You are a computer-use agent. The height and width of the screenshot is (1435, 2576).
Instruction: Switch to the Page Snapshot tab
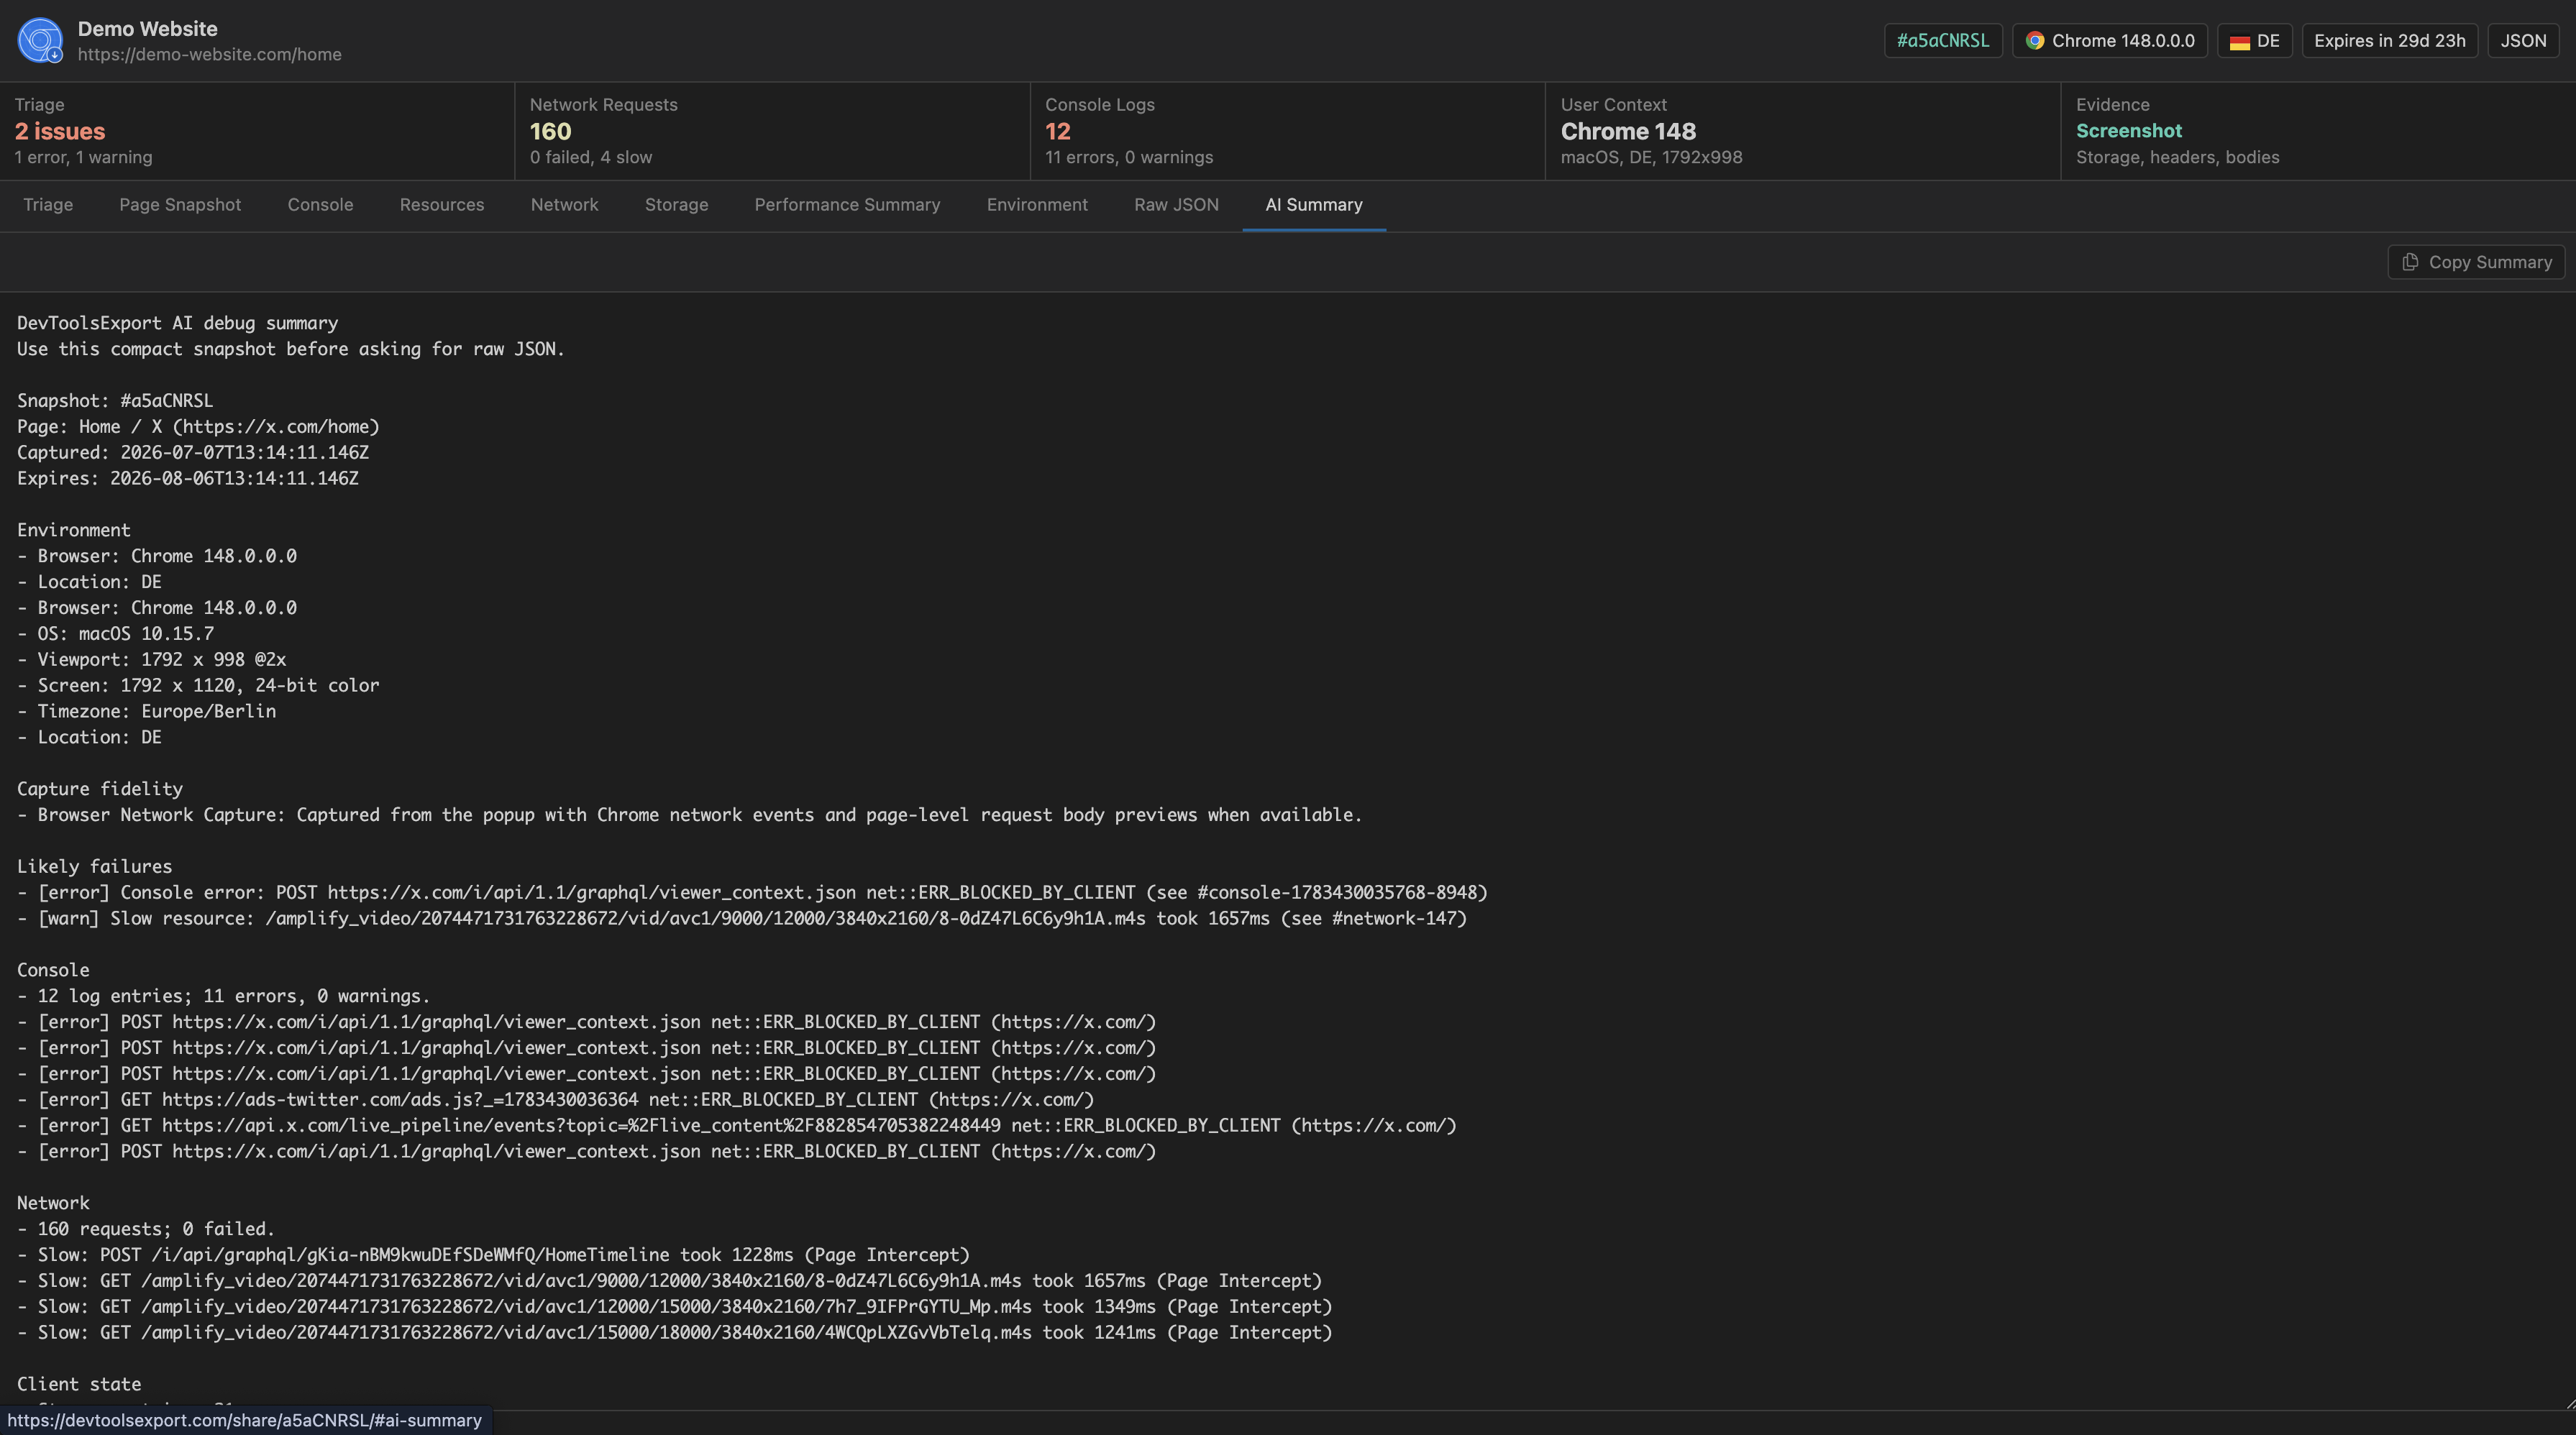pos(180,205)
